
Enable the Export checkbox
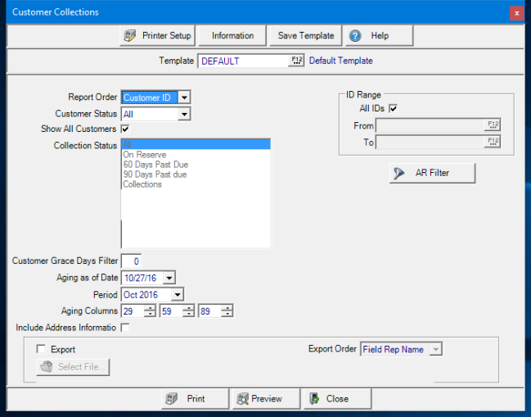click(x=42, y=349)
